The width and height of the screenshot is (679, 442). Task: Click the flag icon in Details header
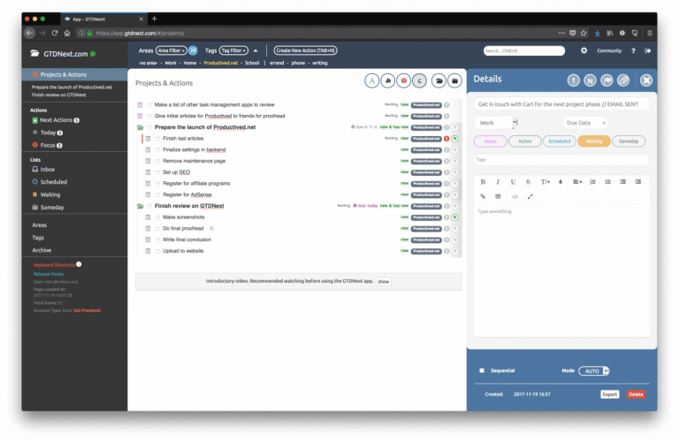tap(607, 80)
